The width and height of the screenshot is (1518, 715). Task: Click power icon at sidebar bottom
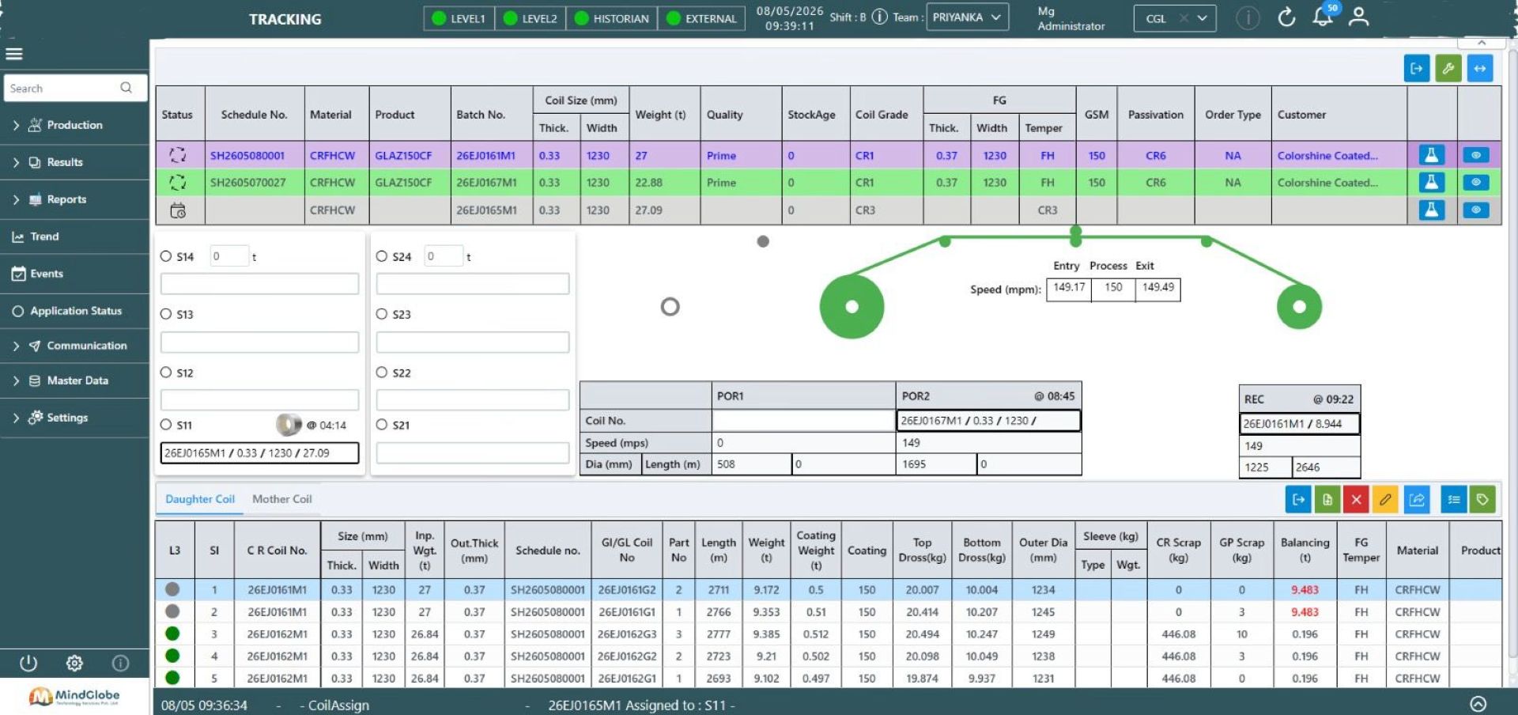pos(28,663)
